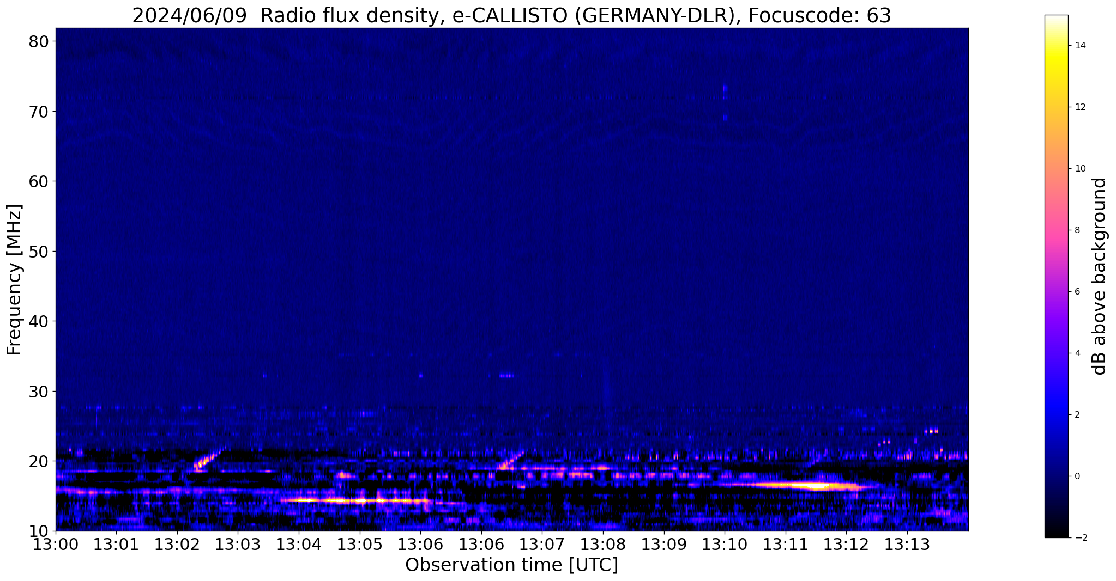Click the white top of the colorbar

tap(1056, 19)
